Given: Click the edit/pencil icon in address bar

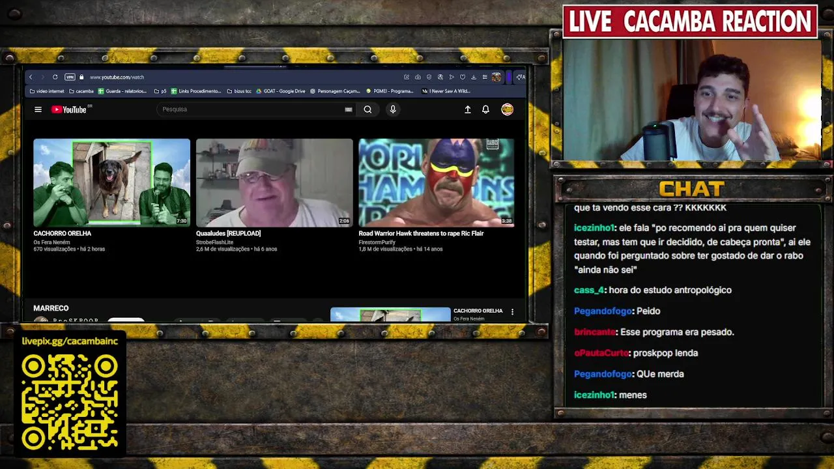Looking at the screenshot, I should (x=407, y=77).
